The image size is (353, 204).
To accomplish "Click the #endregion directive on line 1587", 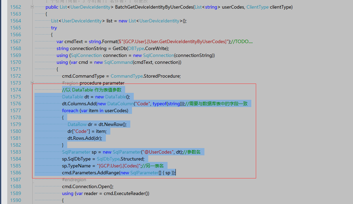I will click(x=74, y=179).
